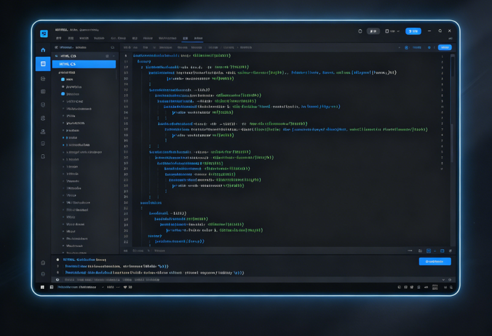
Task: Click the Windows Start icon in taskbar
Action: click(42, 287)
